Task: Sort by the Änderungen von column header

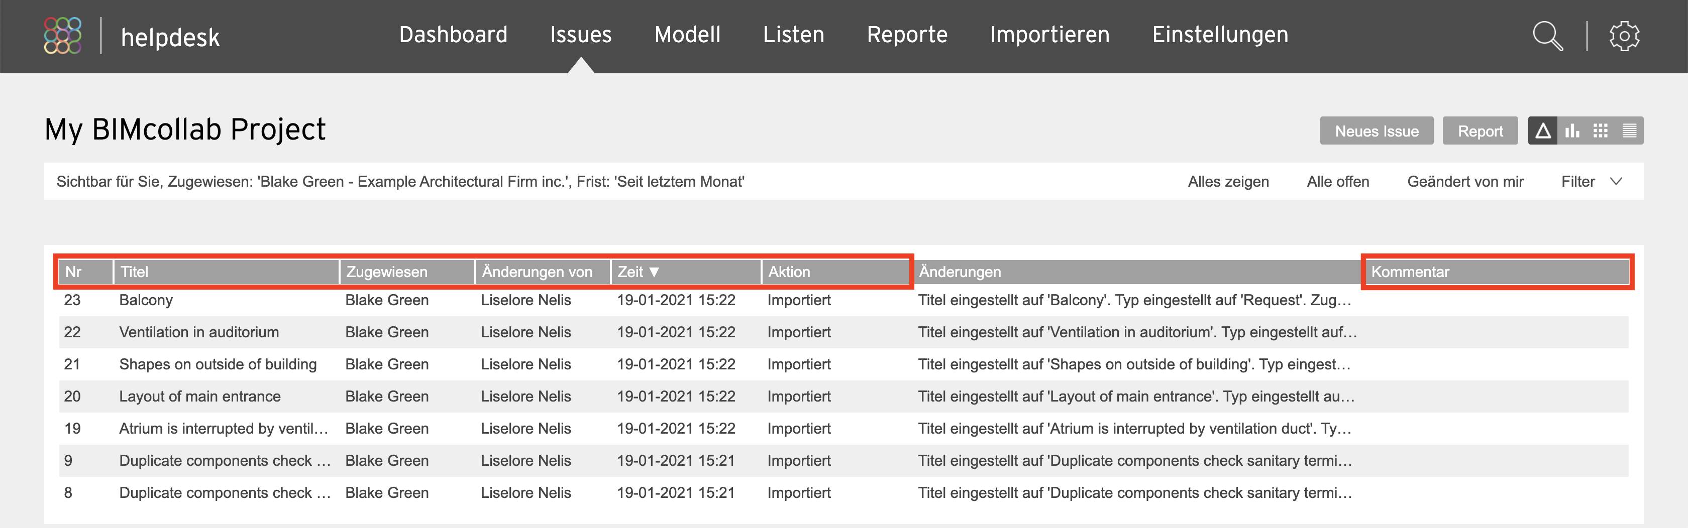Action: click(543, 272)
